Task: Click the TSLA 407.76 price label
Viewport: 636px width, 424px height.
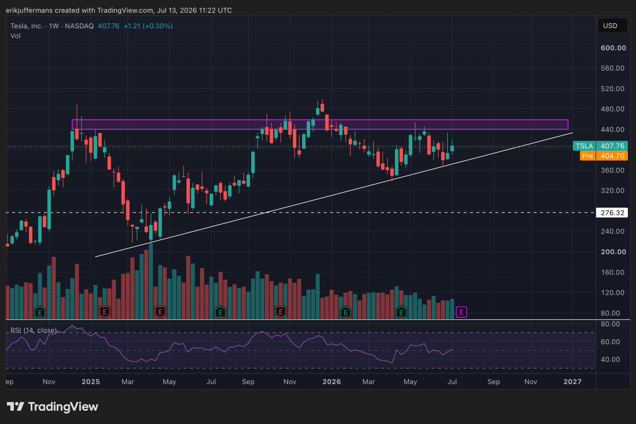Action: 600,146
